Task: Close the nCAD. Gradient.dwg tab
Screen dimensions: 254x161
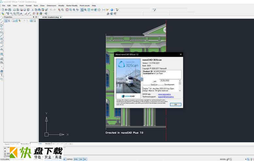Action: tap(61, 17)
